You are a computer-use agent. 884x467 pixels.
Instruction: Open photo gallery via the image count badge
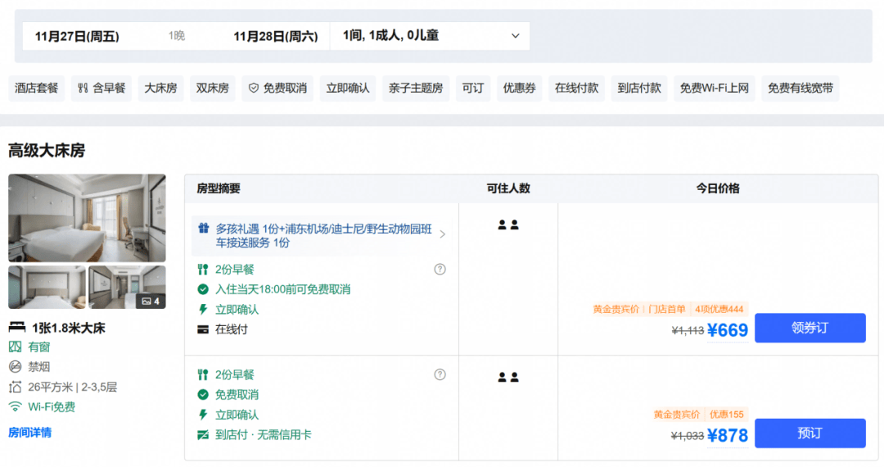tap(151, 302)
